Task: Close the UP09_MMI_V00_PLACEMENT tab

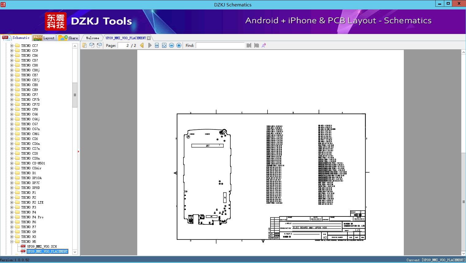Action: coord(149,38)
